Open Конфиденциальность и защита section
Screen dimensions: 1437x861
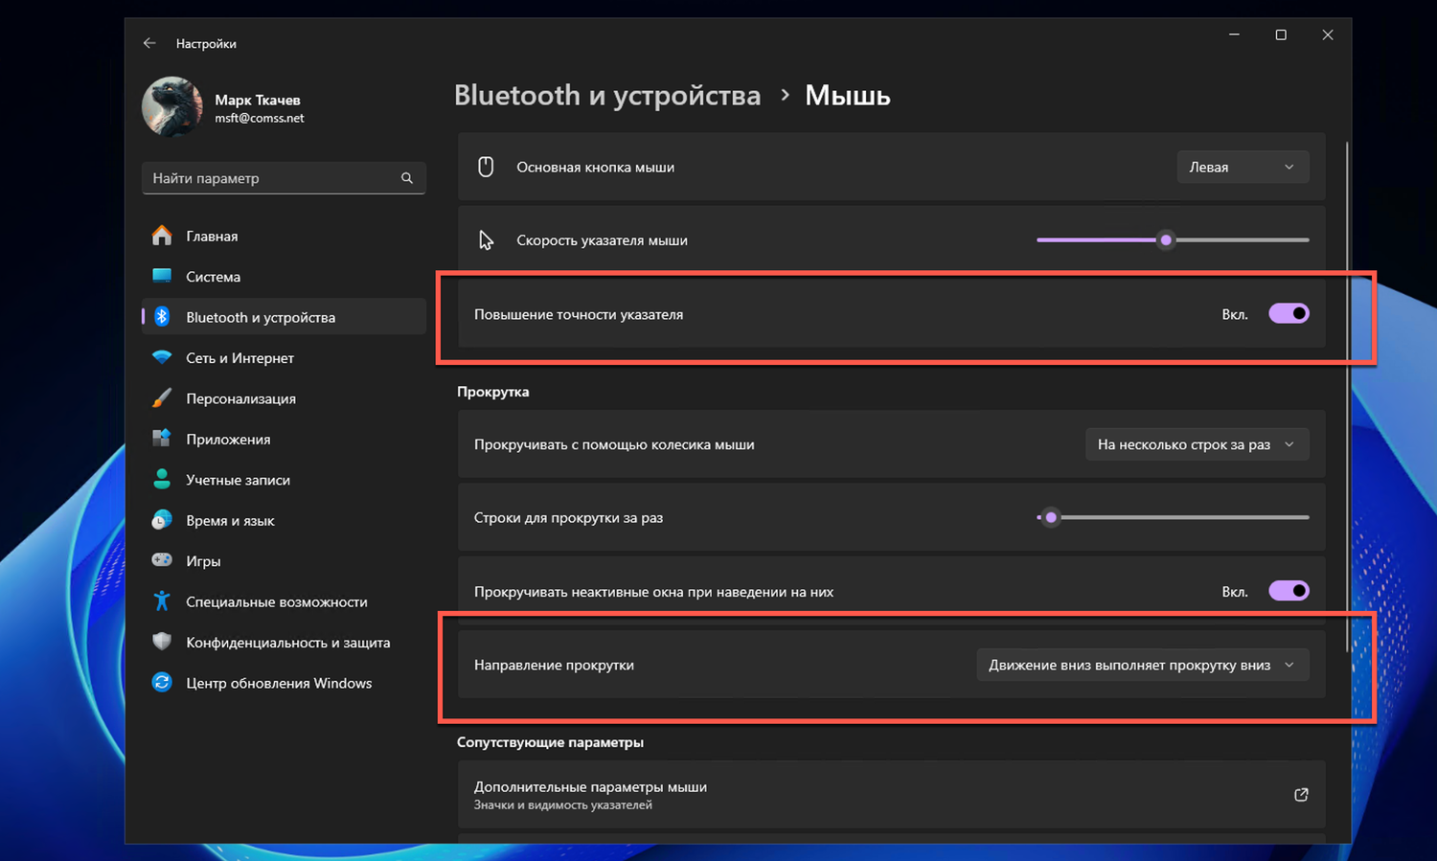pos(284,642)
